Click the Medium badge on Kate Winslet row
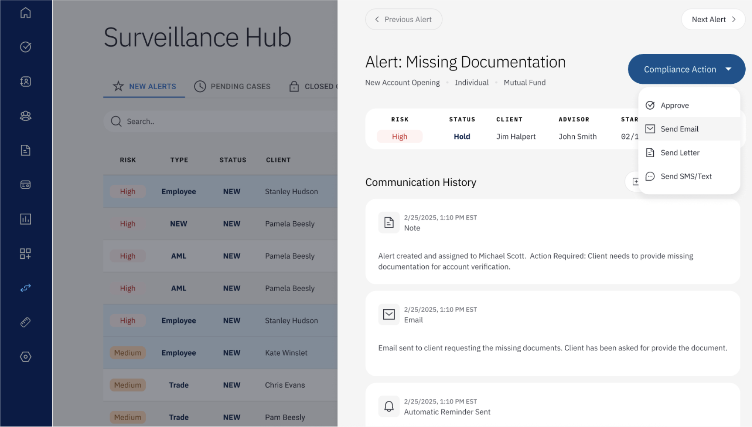Viewport: 752px width, 427px height. point(128,353)
